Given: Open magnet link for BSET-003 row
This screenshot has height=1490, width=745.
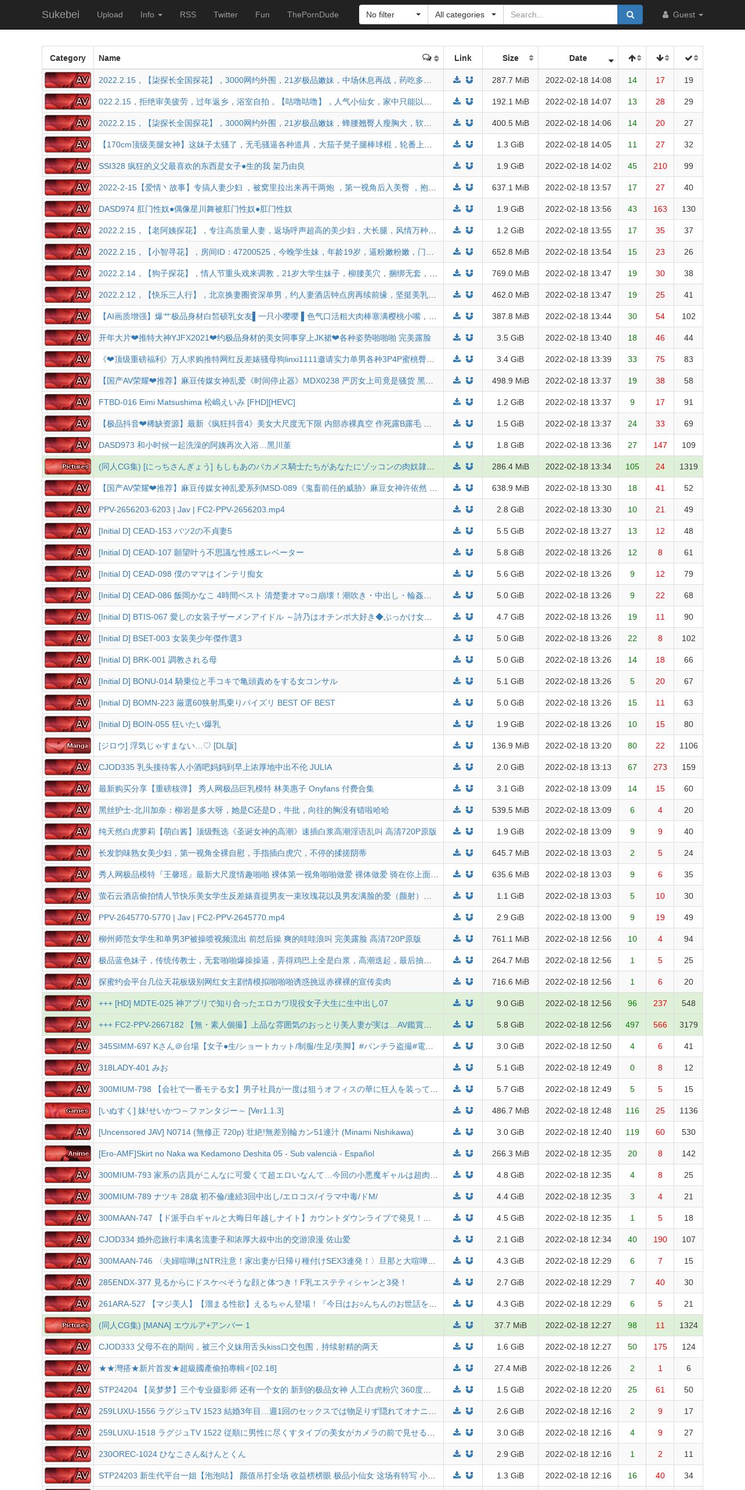Looking at the screenshot, I should point(469,638).
